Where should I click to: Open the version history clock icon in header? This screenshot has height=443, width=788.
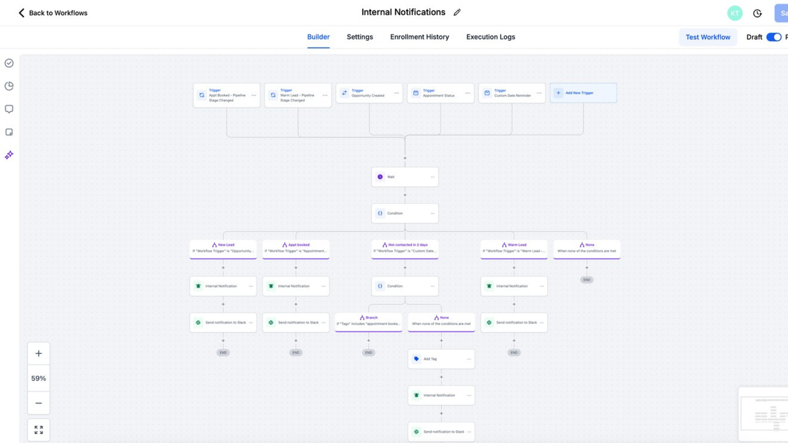(757, 13)
